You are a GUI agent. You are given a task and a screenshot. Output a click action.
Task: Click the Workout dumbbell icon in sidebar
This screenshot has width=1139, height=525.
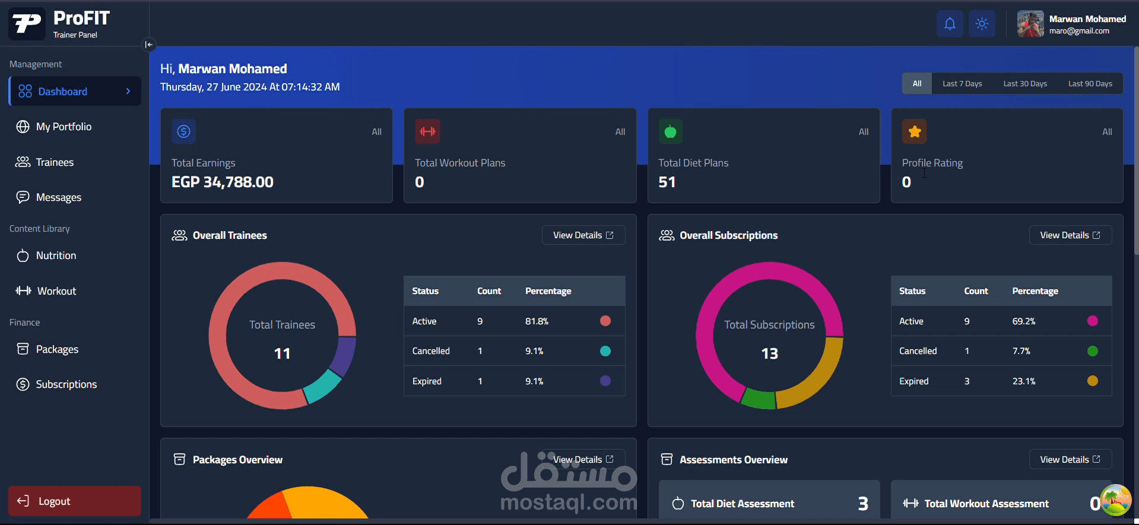point(23,290)
